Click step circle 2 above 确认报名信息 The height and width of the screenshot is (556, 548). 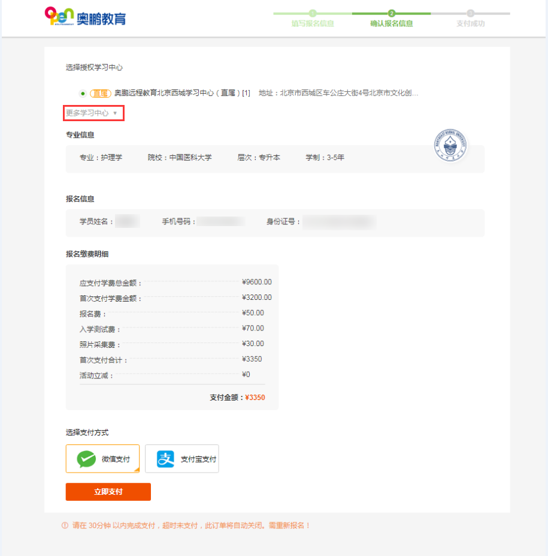(x=393, y=12)
